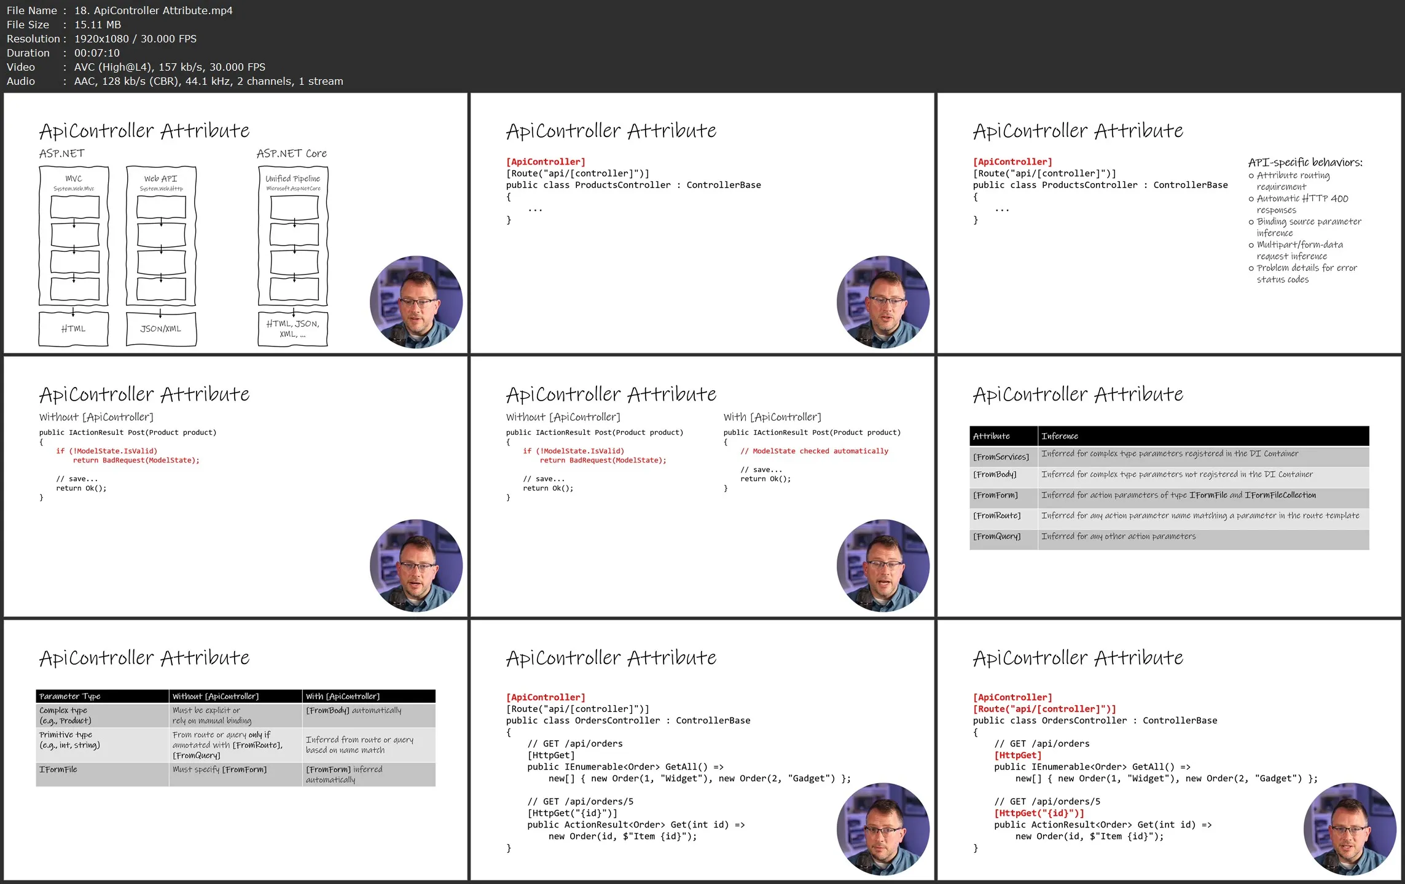The height and width of the screenshot is (884, 1405).
Task: Click the HTML output box under MVC
Action: (74, 329)
